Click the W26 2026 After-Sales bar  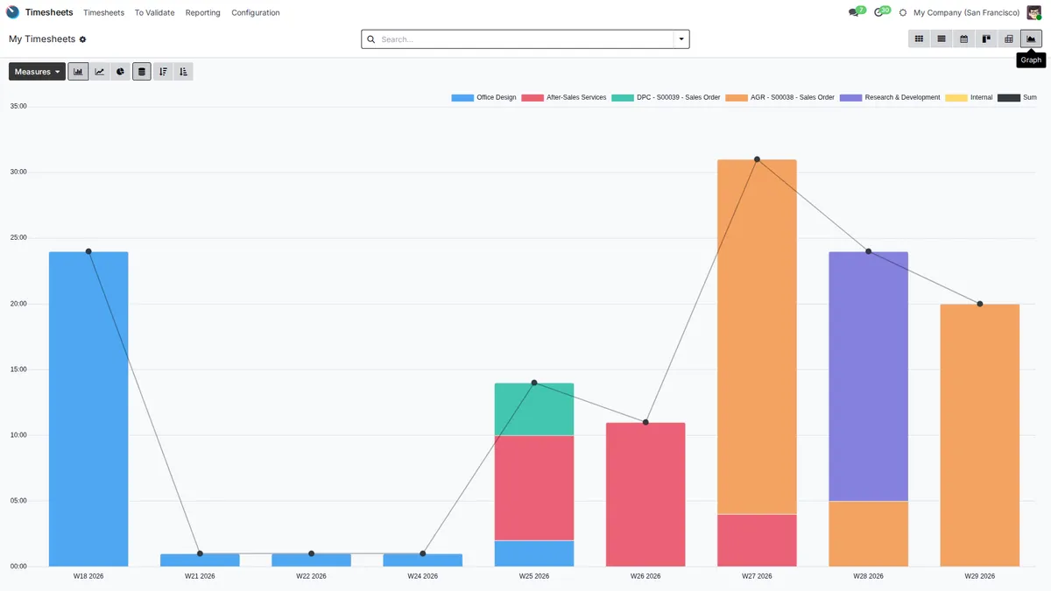point(645,495)
